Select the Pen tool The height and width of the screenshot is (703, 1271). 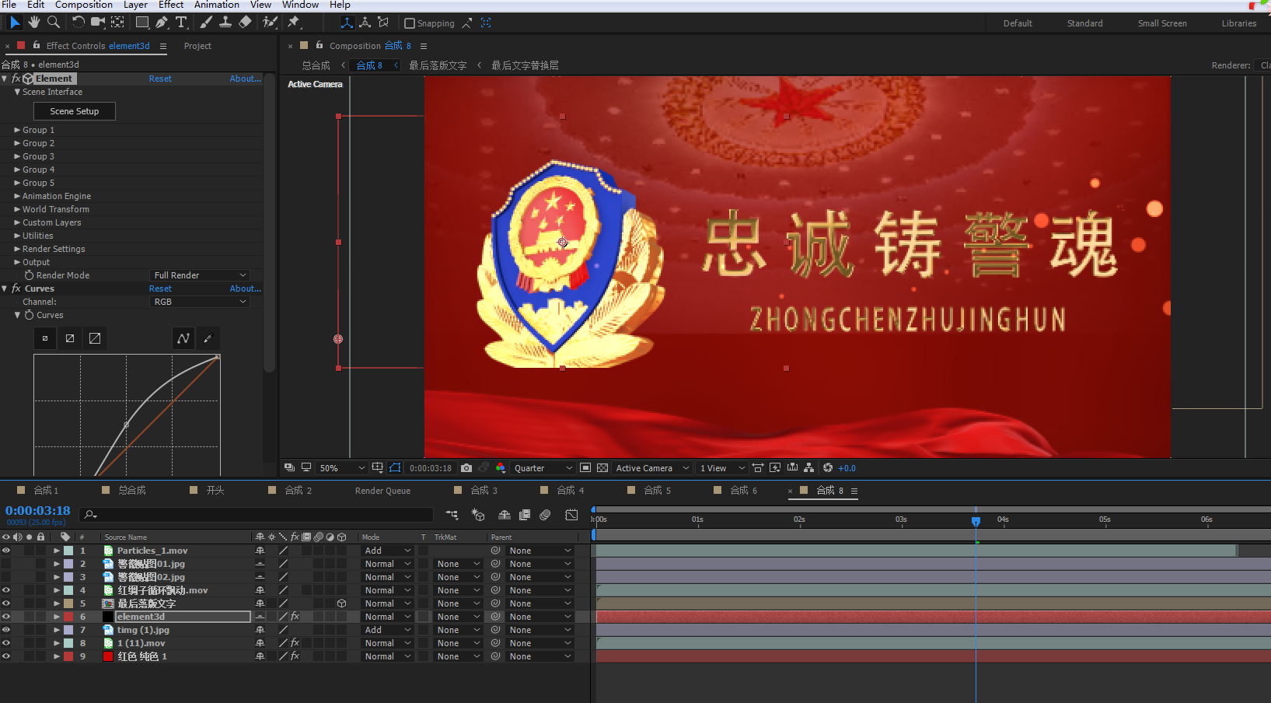(162, 23)
